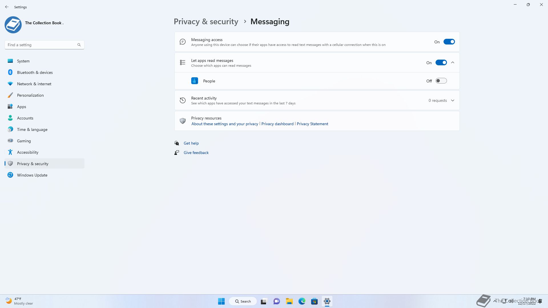Click the Settings gear in the taskbar

pyautogui.click(x=327, y=301)
